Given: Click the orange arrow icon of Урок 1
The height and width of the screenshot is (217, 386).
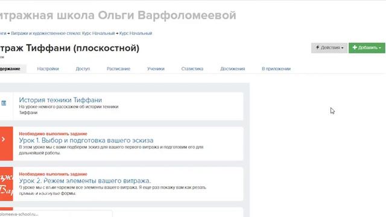Looking at the screenshot, I should coord(4,139).
